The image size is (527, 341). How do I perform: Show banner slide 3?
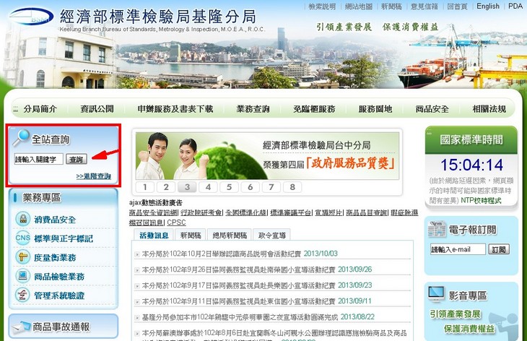187,187
